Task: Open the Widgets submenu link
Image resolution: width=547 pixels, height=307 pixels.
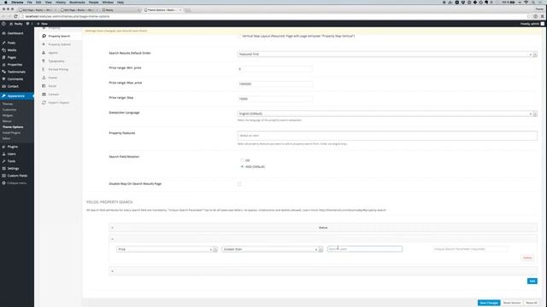Action: pyautogui.click(x=8, y=116)
